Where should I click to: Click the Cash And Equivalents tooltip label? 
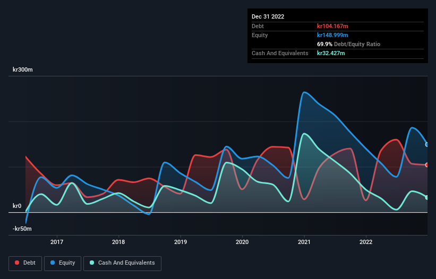[x=280, y=53]
